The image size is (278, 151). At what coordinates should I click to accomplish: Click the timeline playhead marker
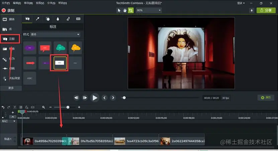tap(22, 112)
